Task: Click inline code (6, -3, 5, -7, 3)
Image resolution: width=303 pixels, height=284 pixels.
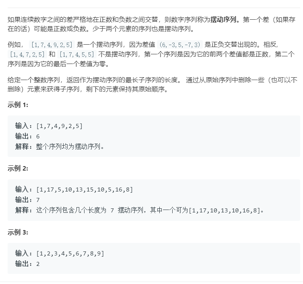Action: 180,45
